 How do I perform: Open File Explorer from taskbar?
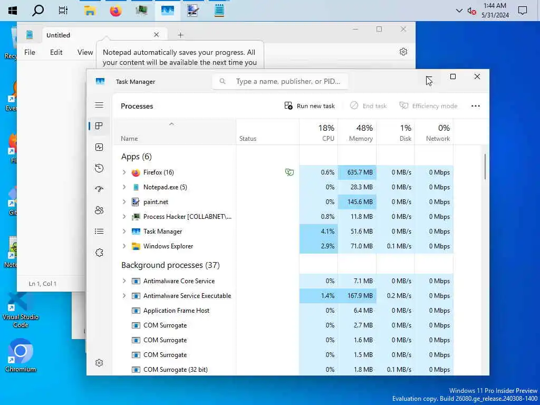pyautogui.click(x=90, y=11)
